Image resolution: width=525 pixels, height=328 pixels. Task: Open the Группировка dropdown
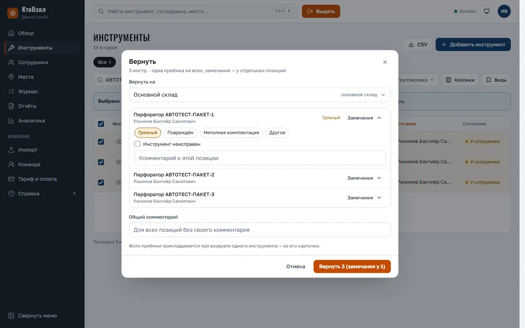click(x=416, y=80)
